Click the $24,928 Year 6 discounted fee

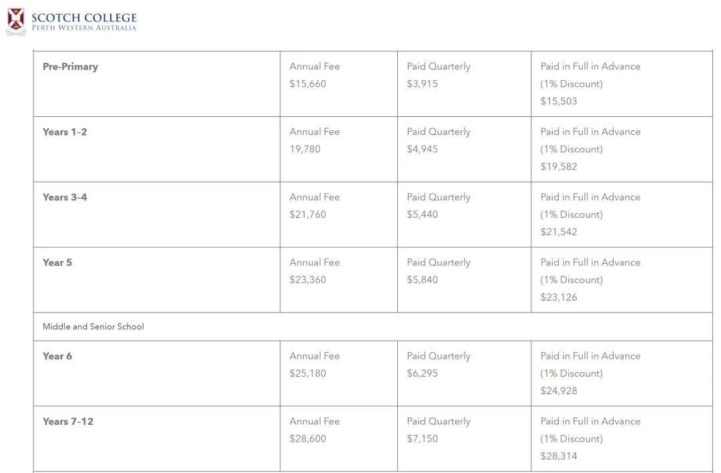click(559, 391)
